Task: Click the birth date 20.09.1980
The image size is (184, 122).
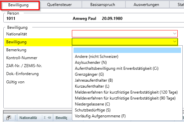Action: click(112, 19)
